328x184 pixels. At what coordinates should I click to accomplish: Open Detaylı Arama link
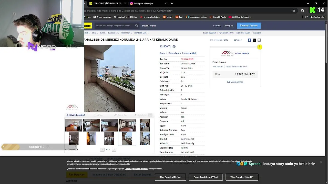[149, 26]
